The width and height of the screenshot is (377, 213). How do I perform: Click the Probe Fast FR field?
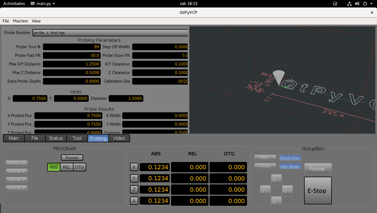click(x=72, y=55)
